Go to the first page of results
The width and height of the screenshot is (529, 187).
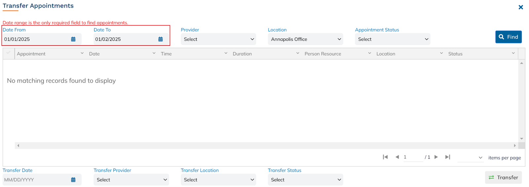tap(385, 157)
